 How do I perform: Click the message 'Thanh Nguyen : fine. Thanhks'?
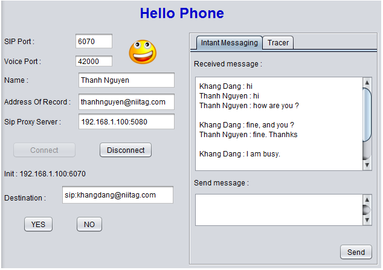[x=248, y=135]
